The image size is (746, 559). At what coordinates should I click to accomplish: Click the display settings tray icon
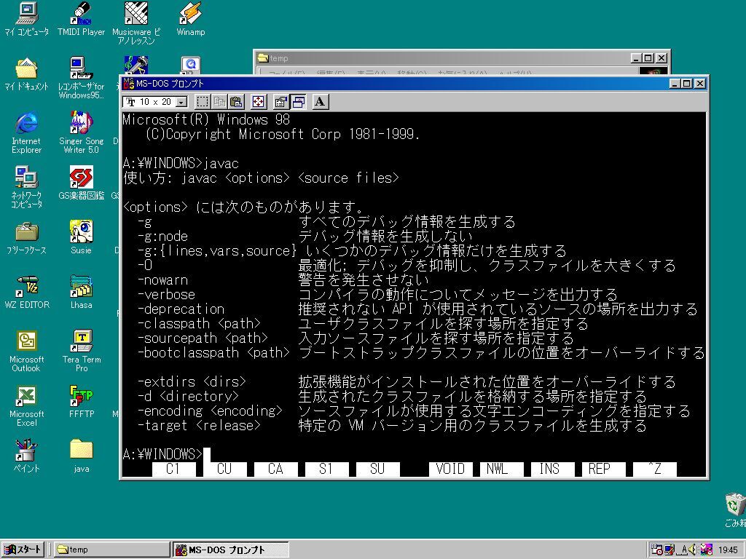(670, 550)
